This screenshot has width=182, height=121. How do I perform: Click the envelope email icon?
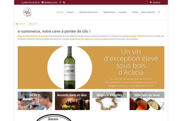point(42,2)
